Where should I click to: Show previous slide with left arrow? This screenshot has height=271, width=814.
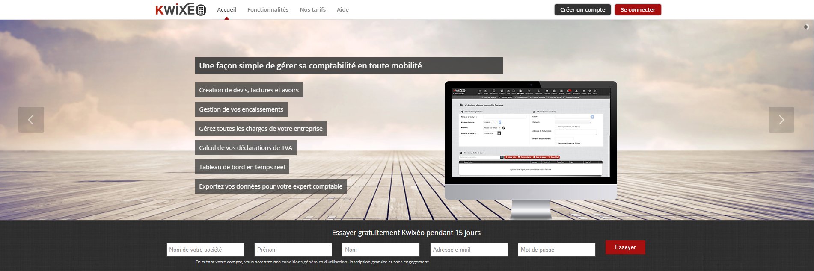pos(31,120)
